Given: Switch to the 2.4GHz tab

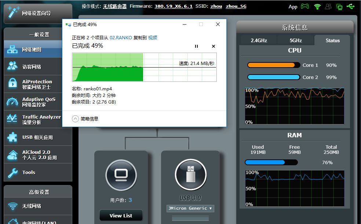Looking at the screenshot, I should (259, 40).
